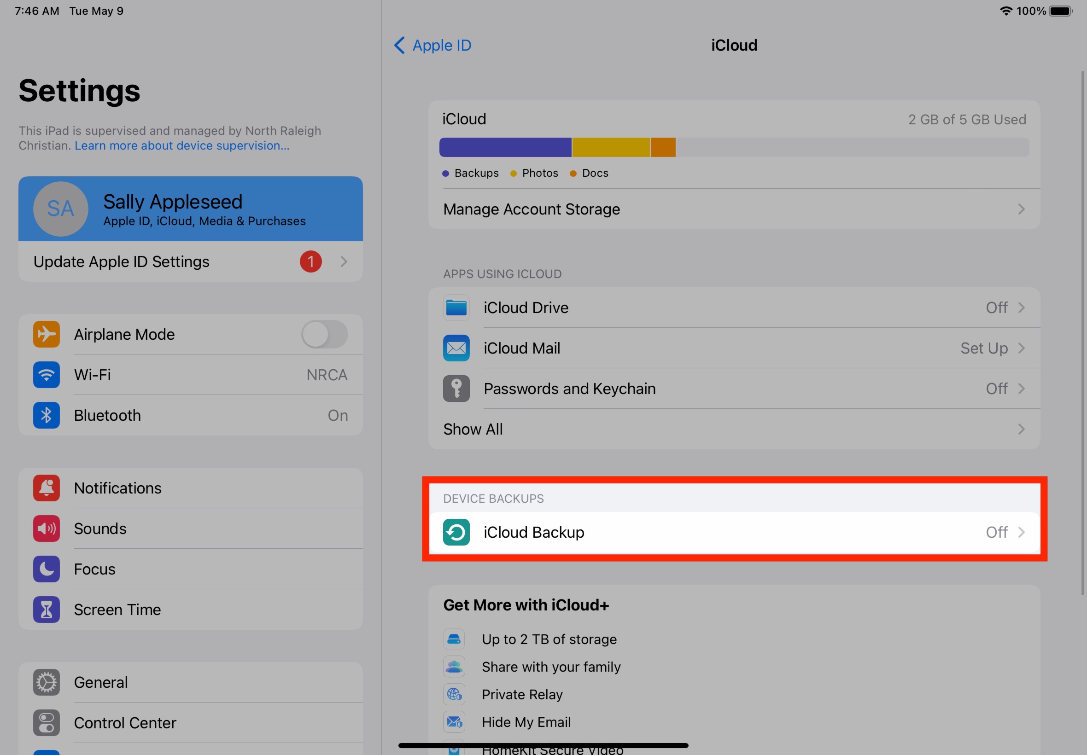Tap the Private Relay globe icon
1087x755 pixels.
click(x=454, y=694)
